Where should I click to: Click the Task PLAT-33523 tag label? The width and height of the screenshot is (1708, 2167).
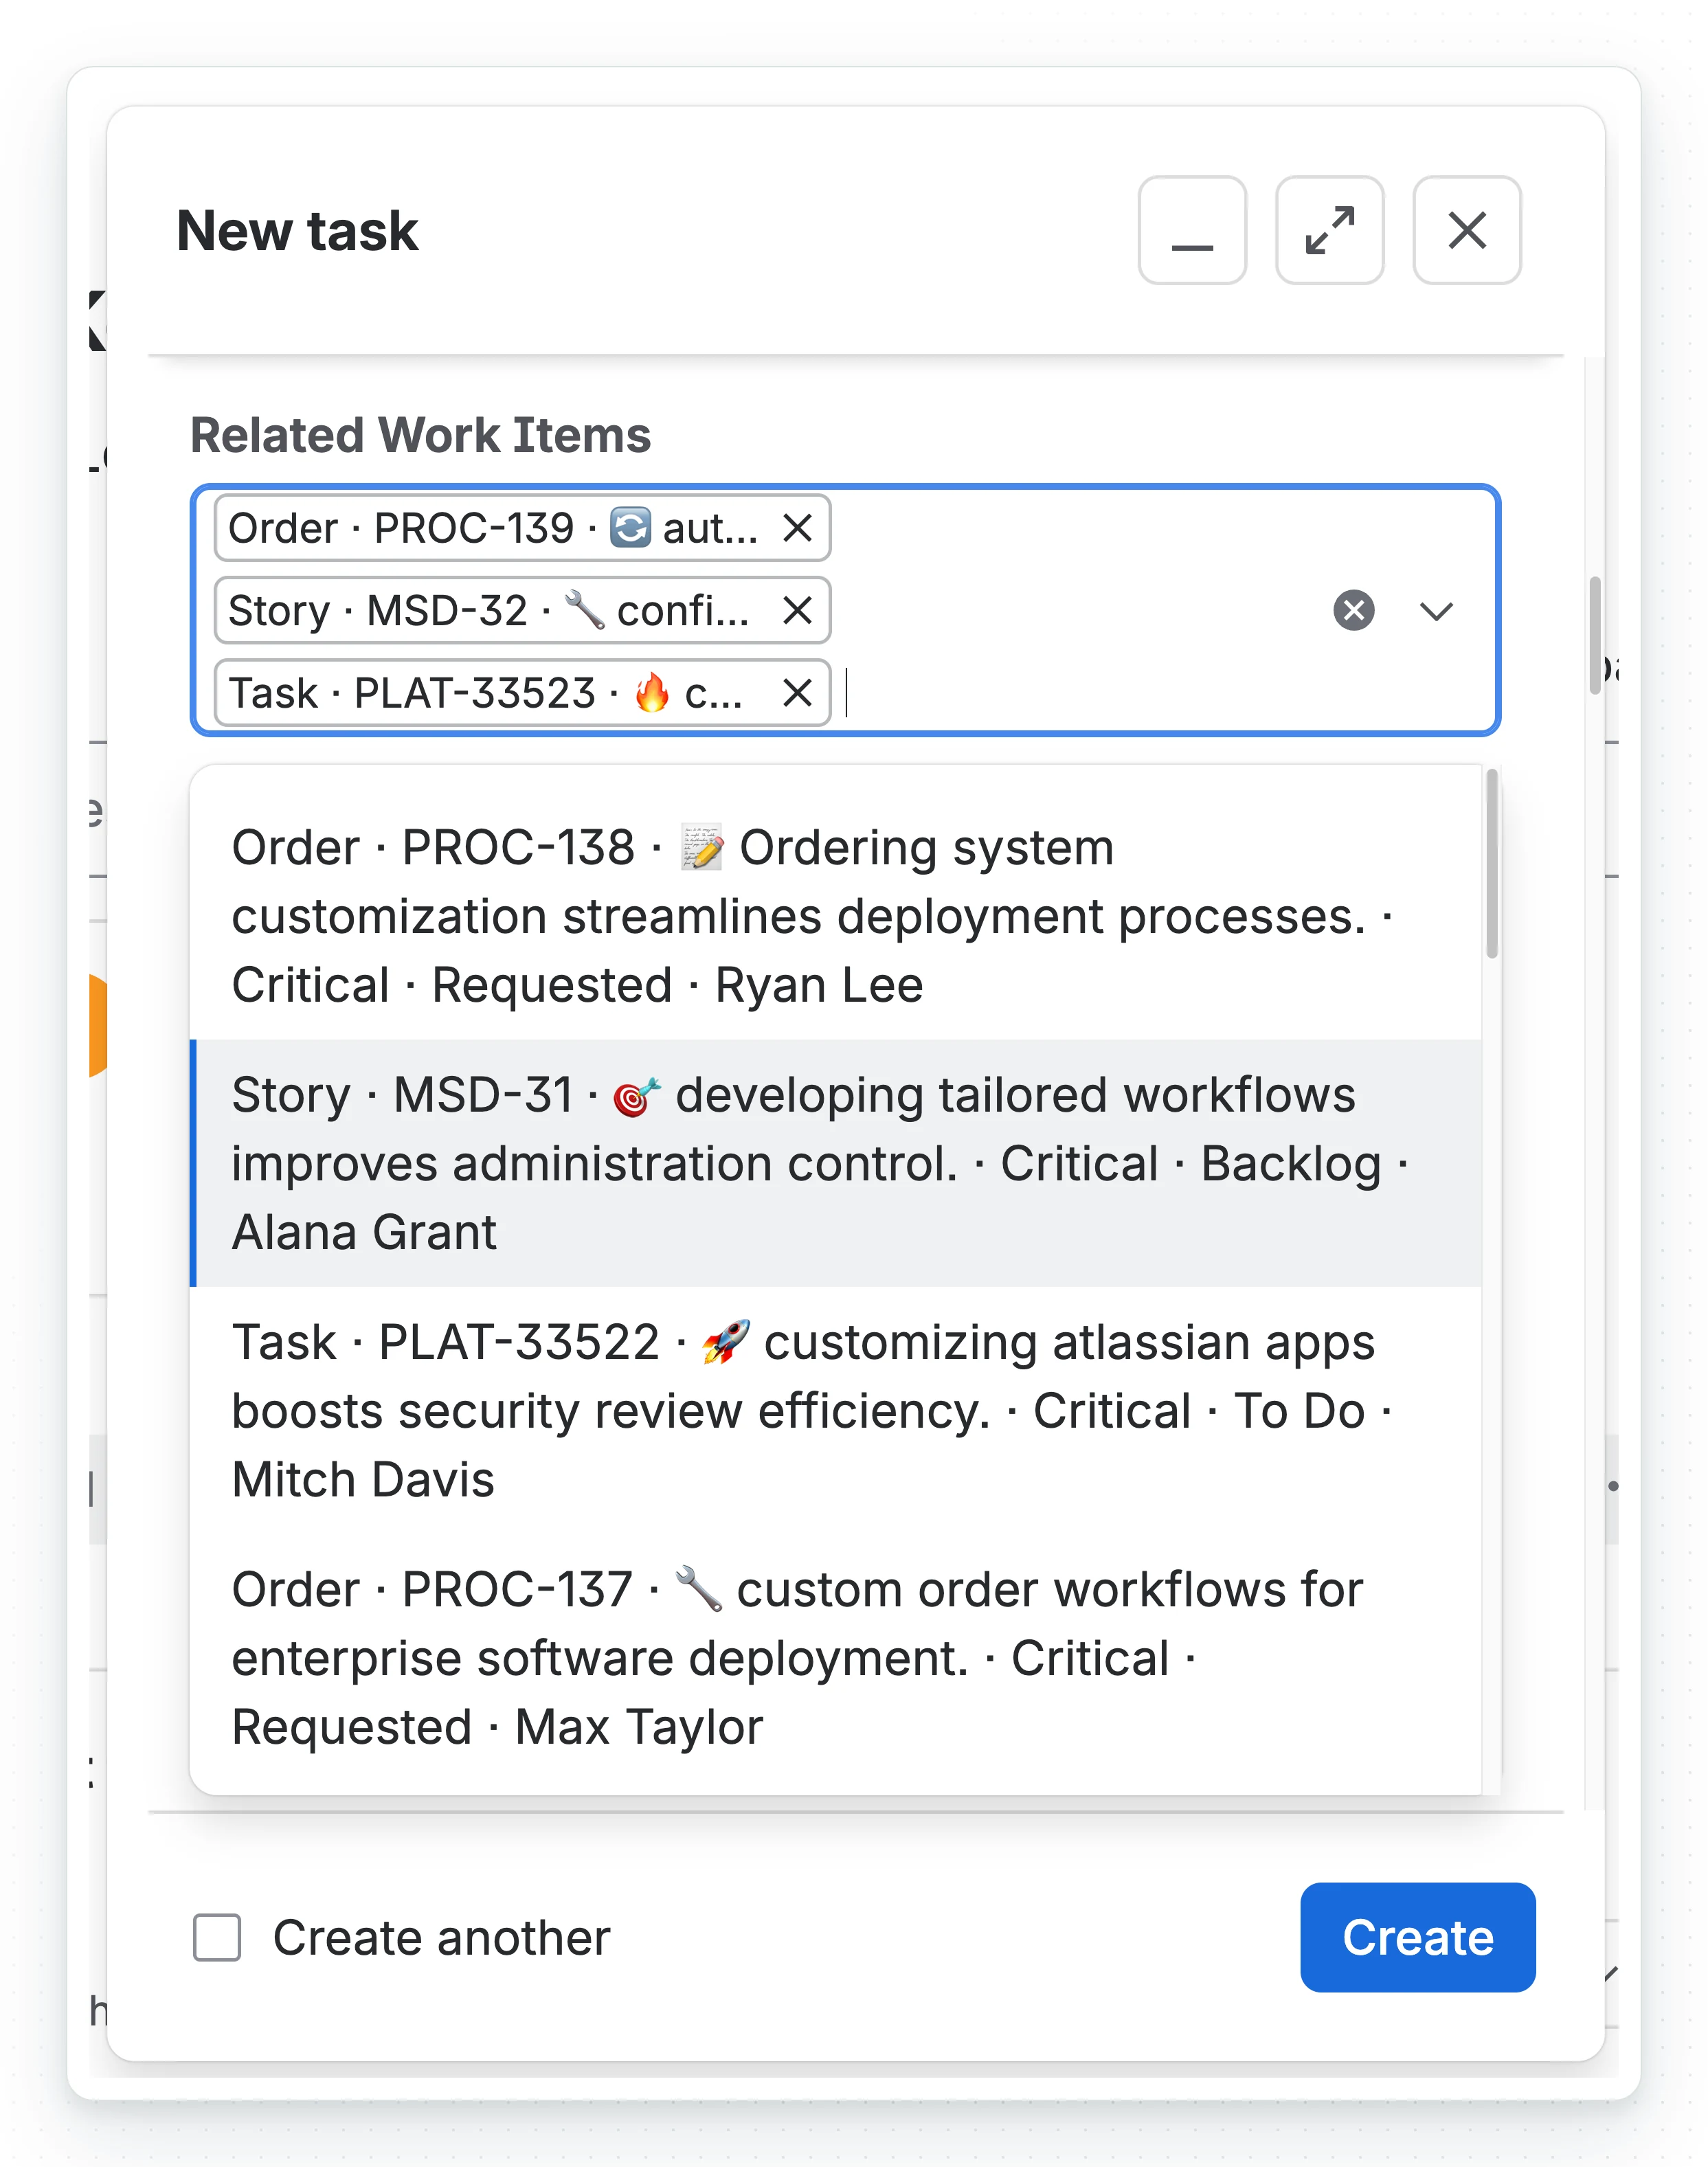point(485,692)
